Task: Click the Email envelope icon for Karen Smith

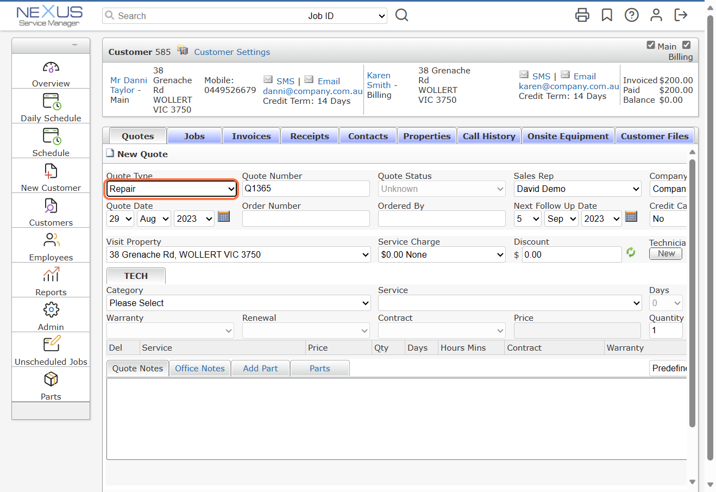Action: point(565,74)
